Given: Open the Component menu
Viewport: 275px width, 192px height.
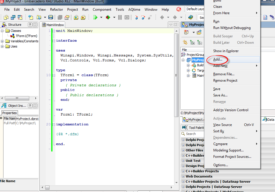Looking at the screenshot, I should coord(102,10).
